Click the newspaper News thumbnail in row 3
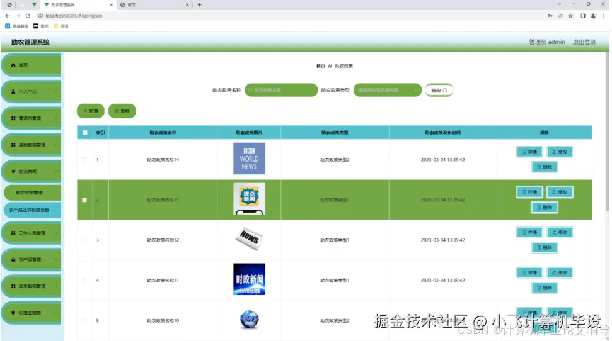The height and width of the screenshot is (341, 612). point(249,238)
